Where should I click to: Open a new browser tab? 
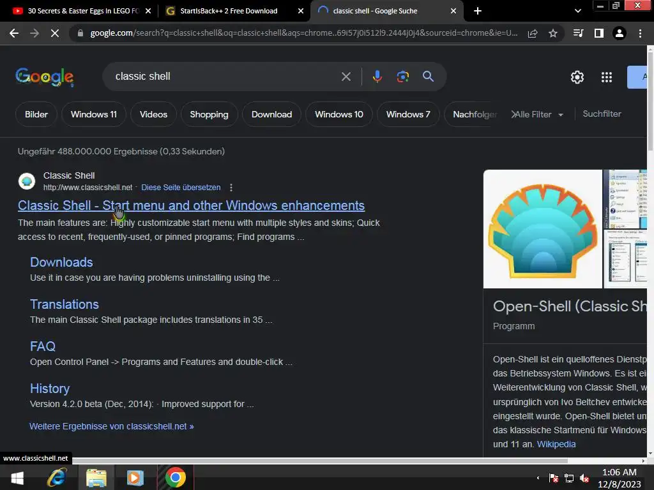pyautogui.click(x=478, y=11)
